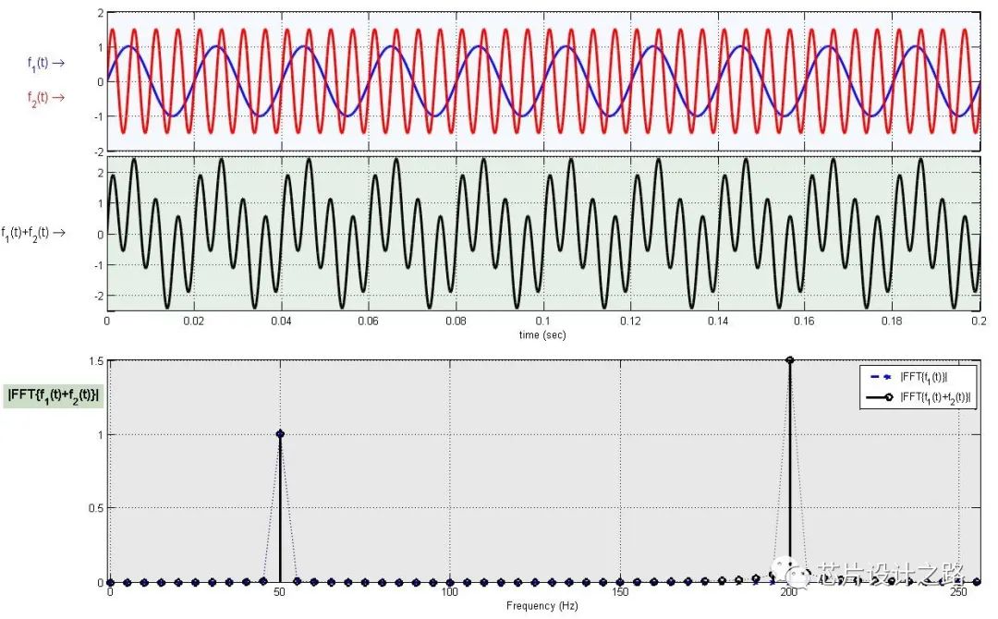Viewport: 998px width, 619px height.
Task: Click the 100 tick on the frequency axis
Action: pos(449,591)
